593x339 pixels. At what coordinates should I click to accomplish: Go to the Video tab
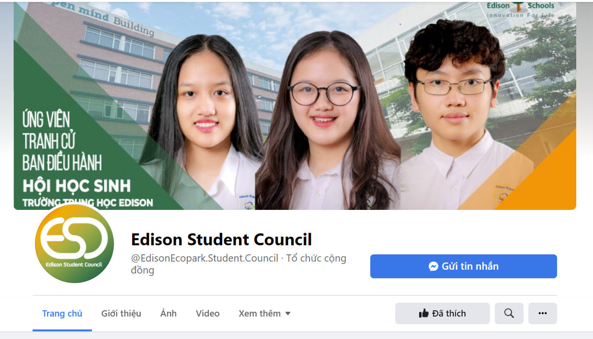tap(208, 314)
